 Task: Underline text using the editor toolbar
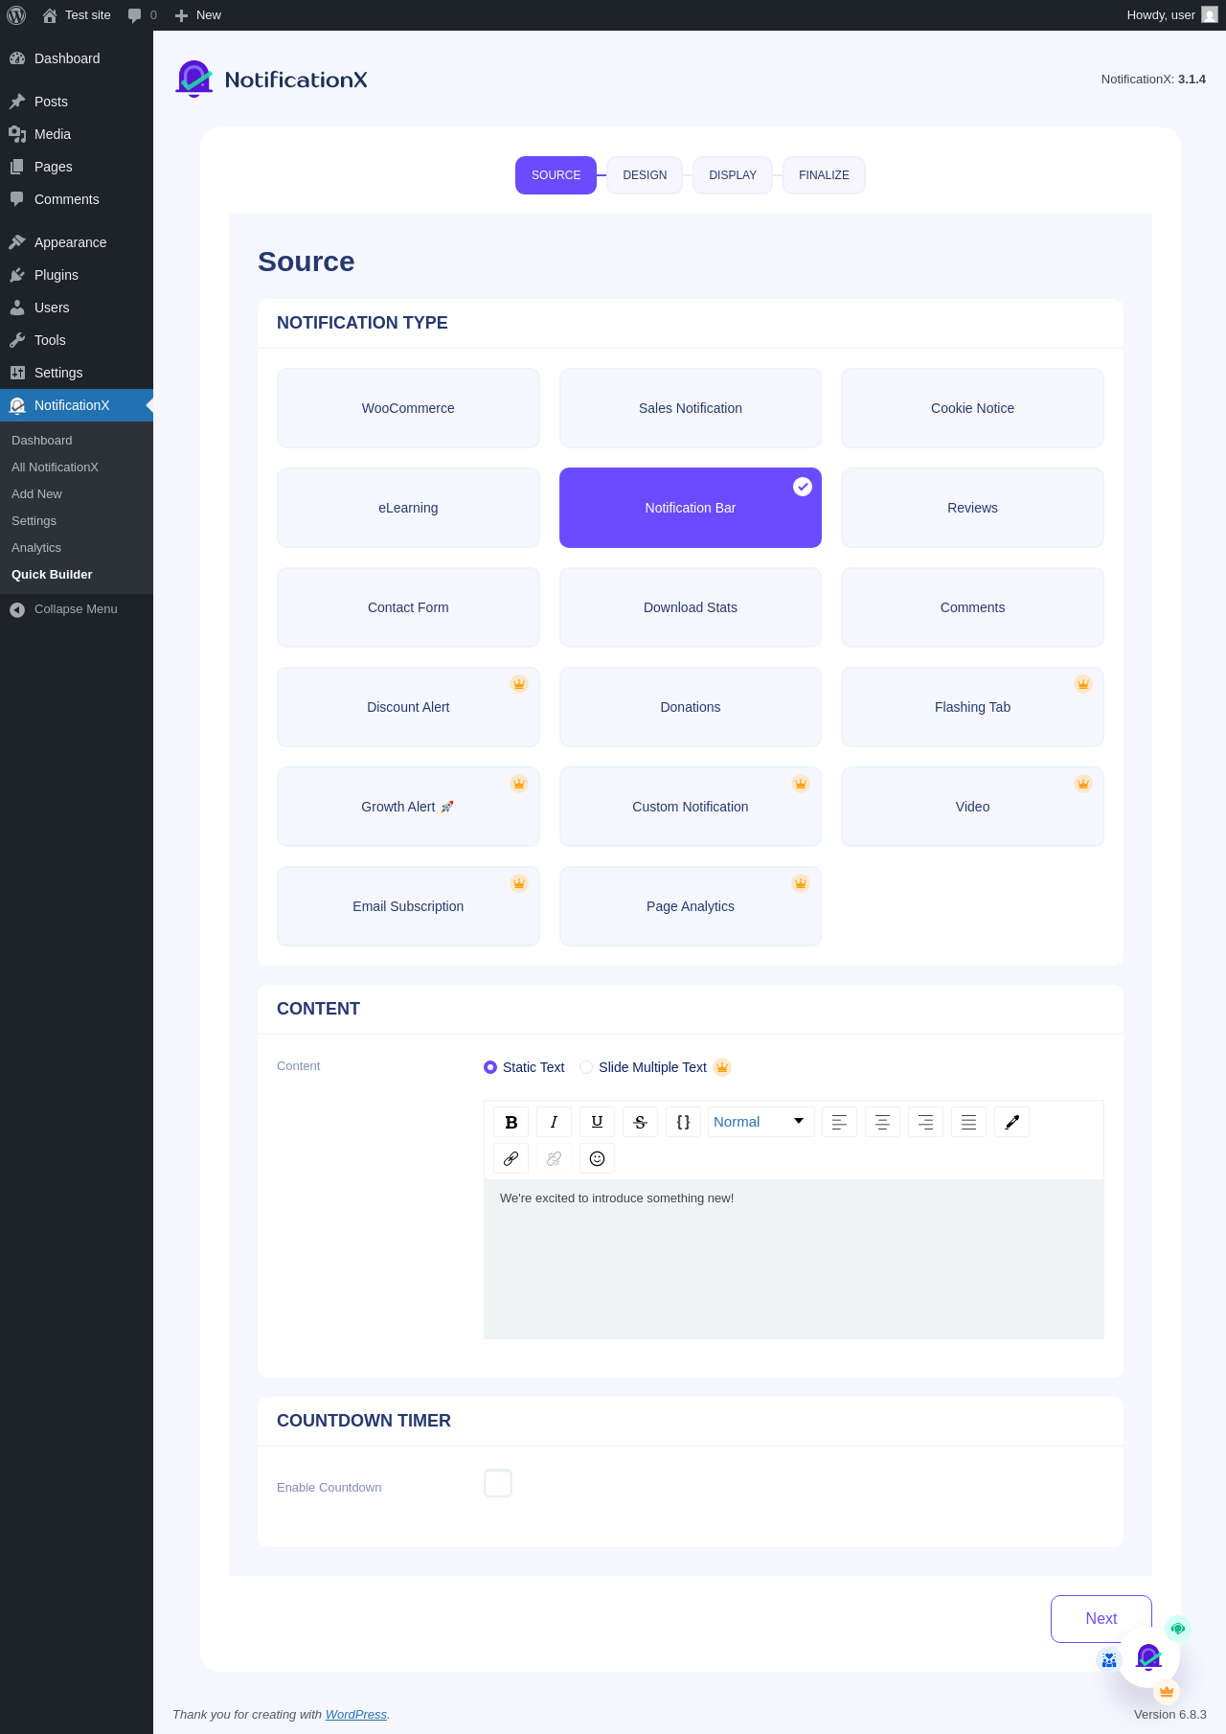pos(597,1122)
